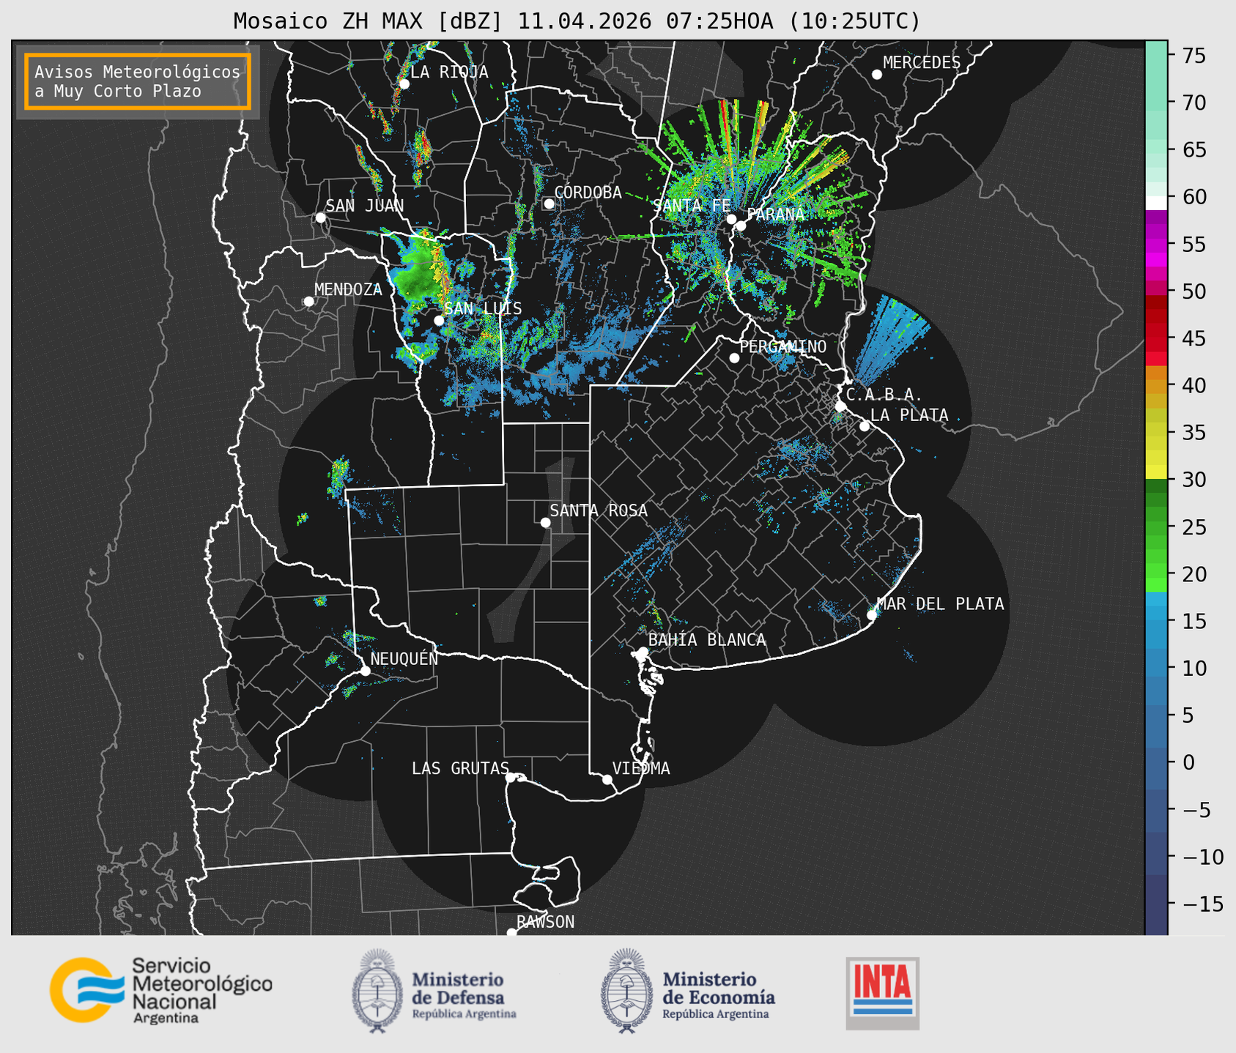This screenshot has width=1236, height=1053.
Task: Select the PERGAMINO city label
Action: pyautogui.click(x=782, y=346)
